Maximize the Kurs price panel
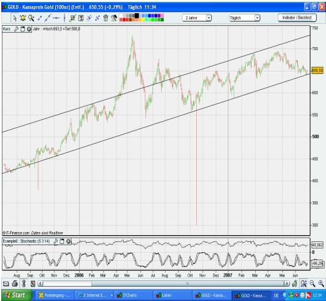Screen dimensions: 326x301 [x=23, y=29]
